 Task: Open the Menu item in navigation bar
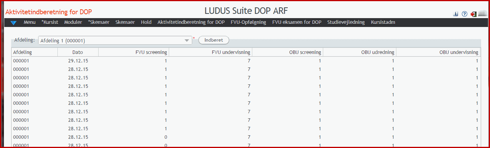pos(30,22)
